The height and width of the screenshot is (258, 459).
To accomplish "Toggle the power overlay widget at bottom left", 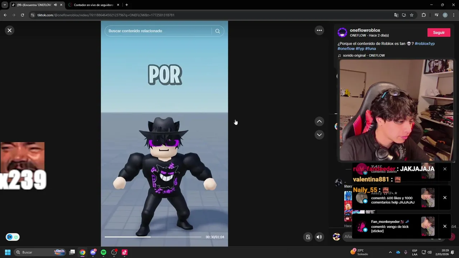I will click(x=13, y=237).
